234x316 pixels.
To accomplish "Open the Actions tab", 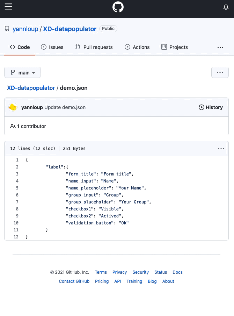I will point(137,47).
